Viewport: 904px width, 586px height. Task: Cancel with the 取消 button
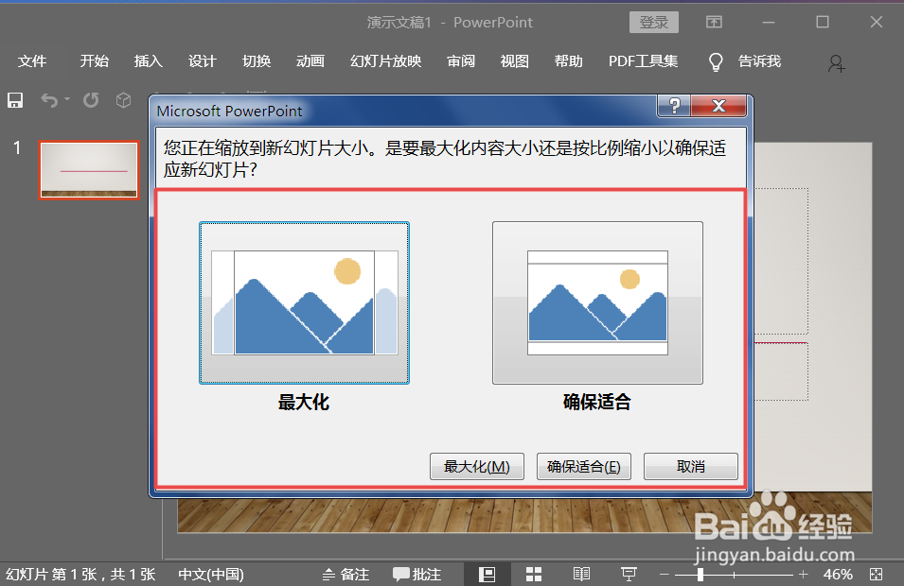[691, 466]
